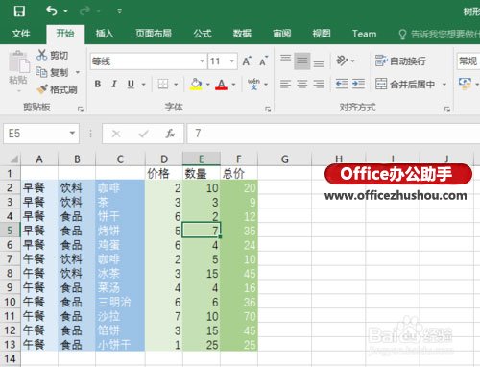Open the Team ribbon tab
This screenshot has height=367, width=480.
pos(364,34)
